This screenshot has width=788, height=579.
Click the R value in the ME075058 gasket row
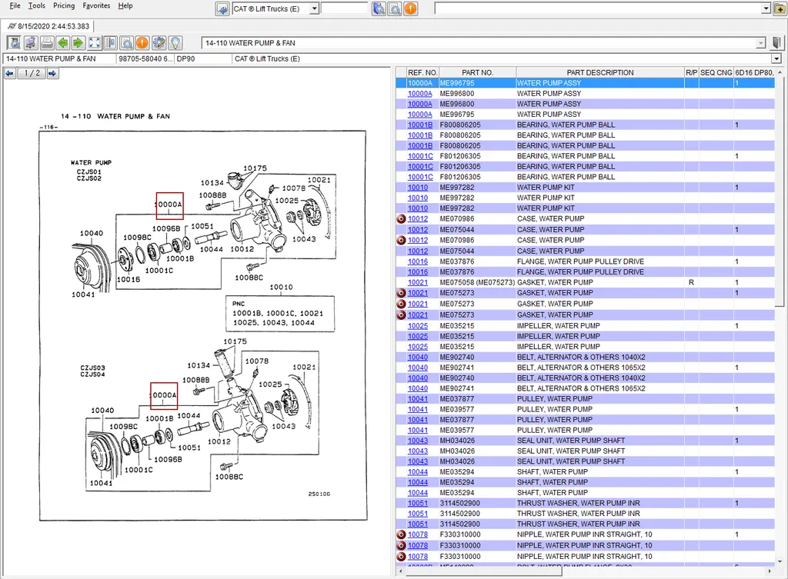(691, 282)
